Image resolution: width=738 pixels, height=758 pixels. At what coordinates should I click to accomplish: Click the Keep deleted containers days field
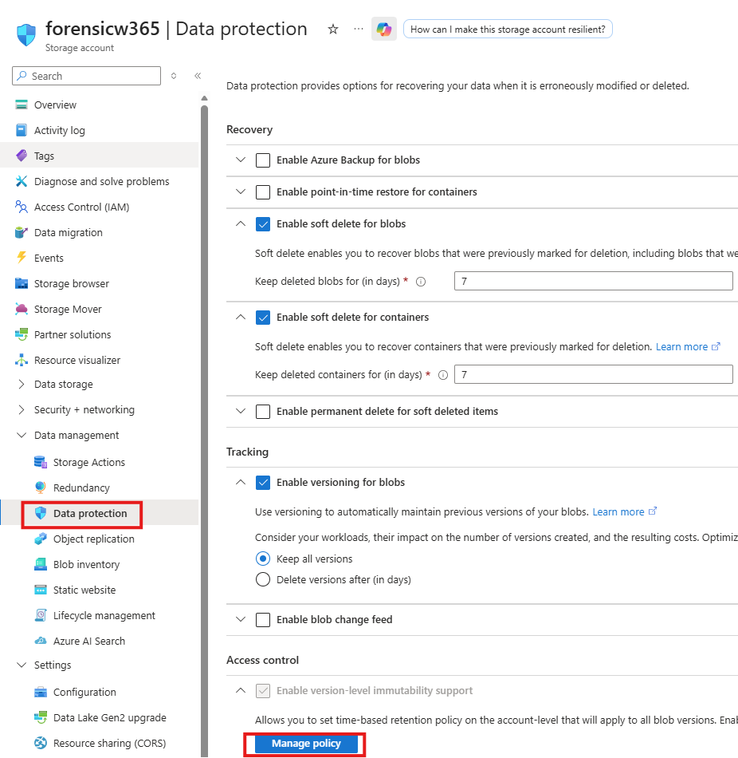point(593,375)
